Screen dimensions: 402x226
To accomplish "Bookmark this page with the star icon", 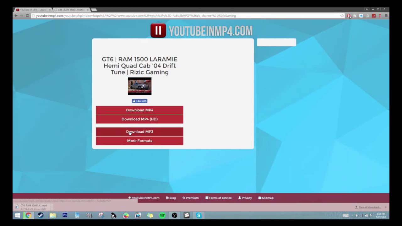I will point(342,16).
